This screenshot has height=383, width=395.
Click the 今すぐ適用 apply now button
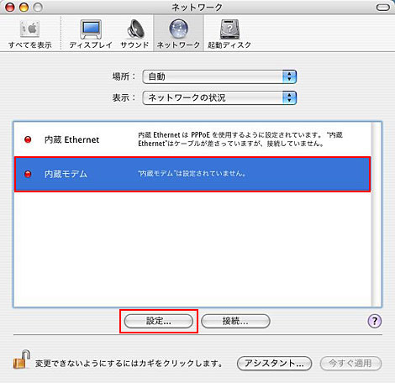350,364
